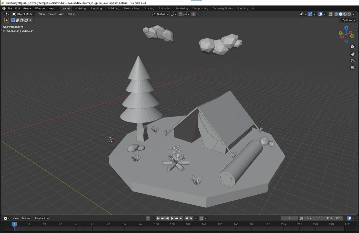Viewport: 359px width, 233px height.
Task: Switch to Wireframe viewport shading
Action: click(x=336, y=14)
